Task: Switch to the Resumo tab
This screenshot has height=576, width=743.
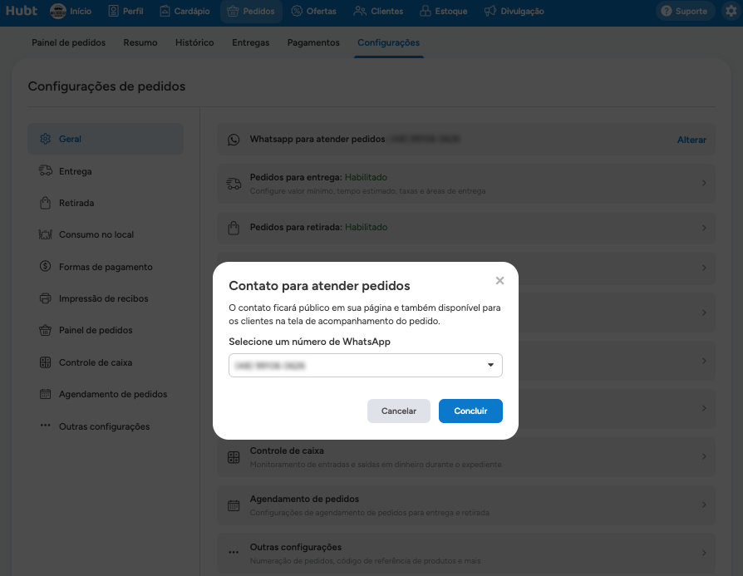Action: (140, 42)
